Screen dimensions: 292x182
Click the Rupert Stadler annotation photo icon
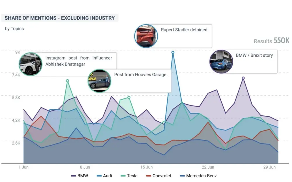click(x=146, y=36)
